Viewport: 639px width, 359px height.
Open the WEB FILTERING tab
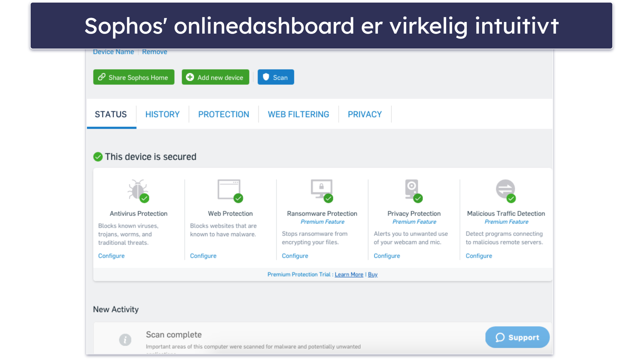299,114
